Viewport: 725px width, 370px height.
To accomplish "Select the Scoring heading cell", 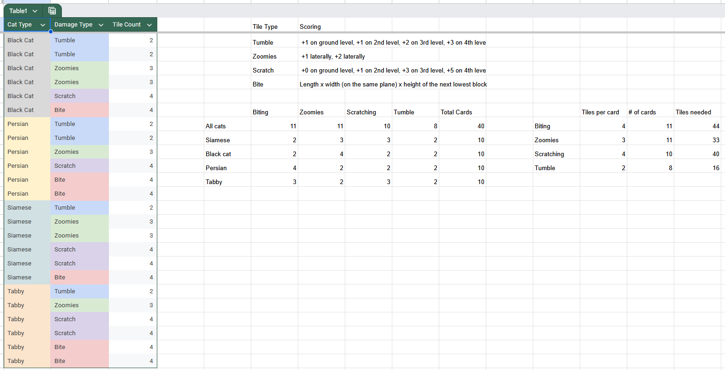I will coord(310,26).
